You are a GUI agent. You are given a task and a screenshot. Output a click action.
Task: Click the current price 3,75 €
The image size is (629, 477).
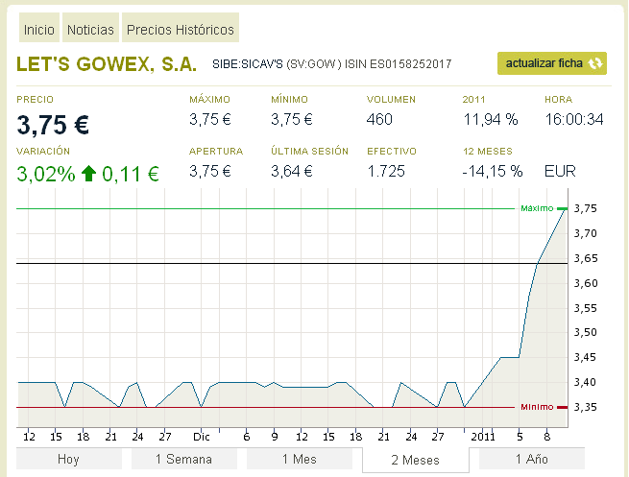(x=53, y=125)
